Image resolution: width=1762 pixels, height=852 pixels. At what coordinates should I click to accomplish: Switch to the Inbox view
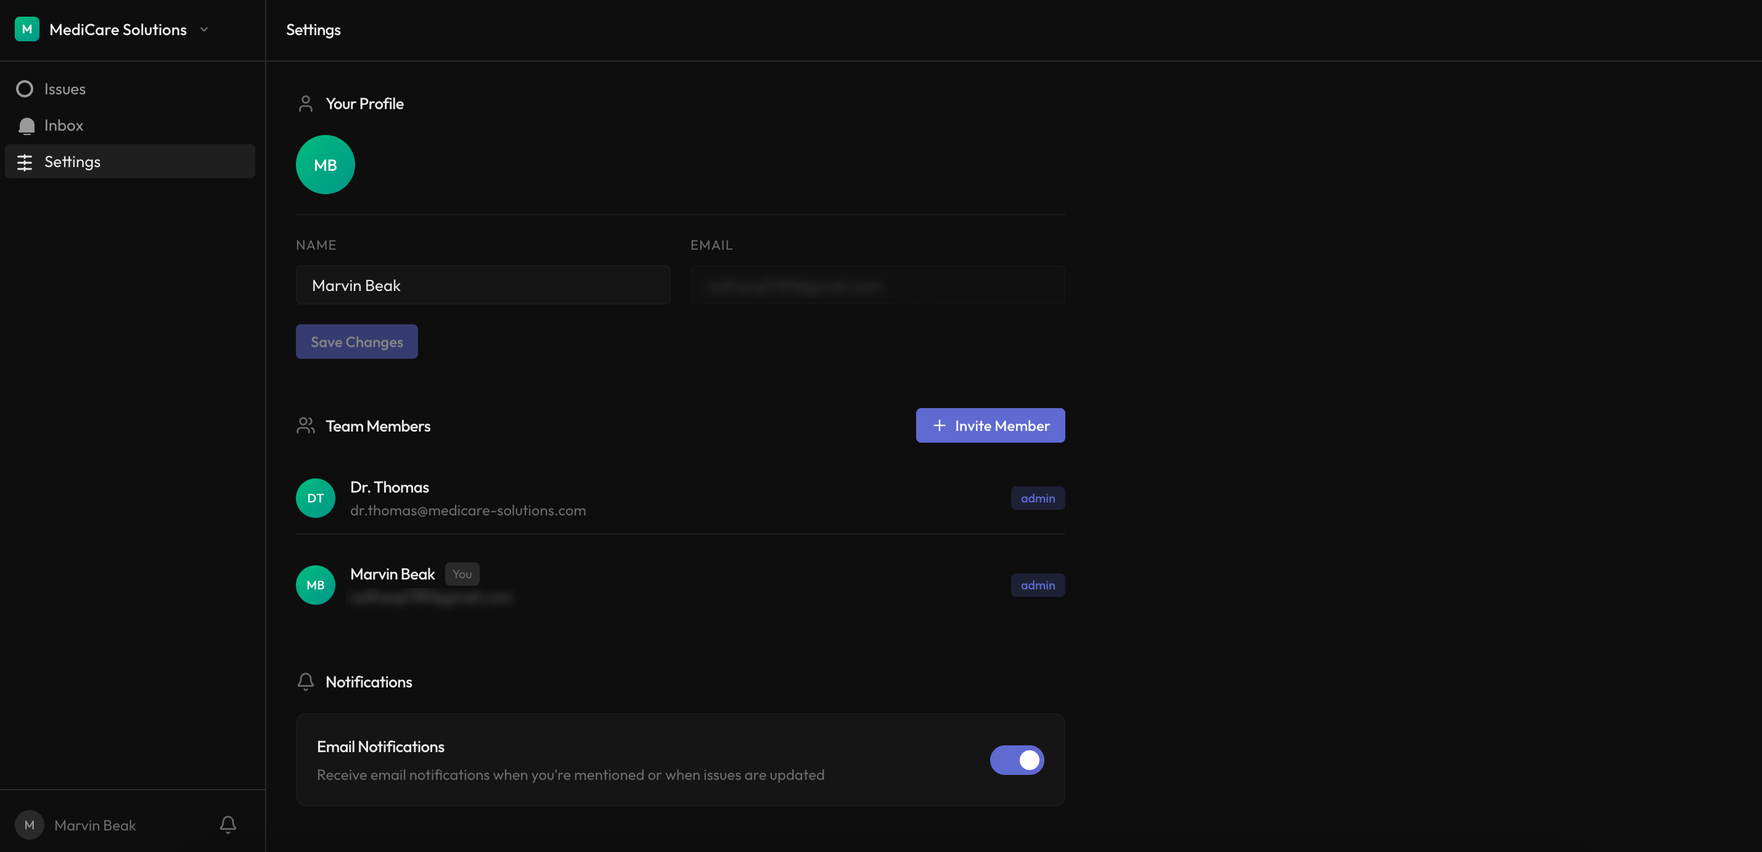[63, 125]
